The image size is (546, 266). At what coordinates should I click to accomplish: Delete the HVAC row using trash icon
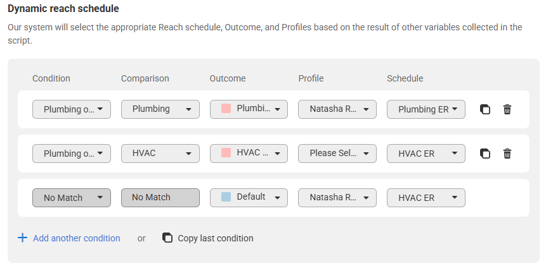point(507,154)
